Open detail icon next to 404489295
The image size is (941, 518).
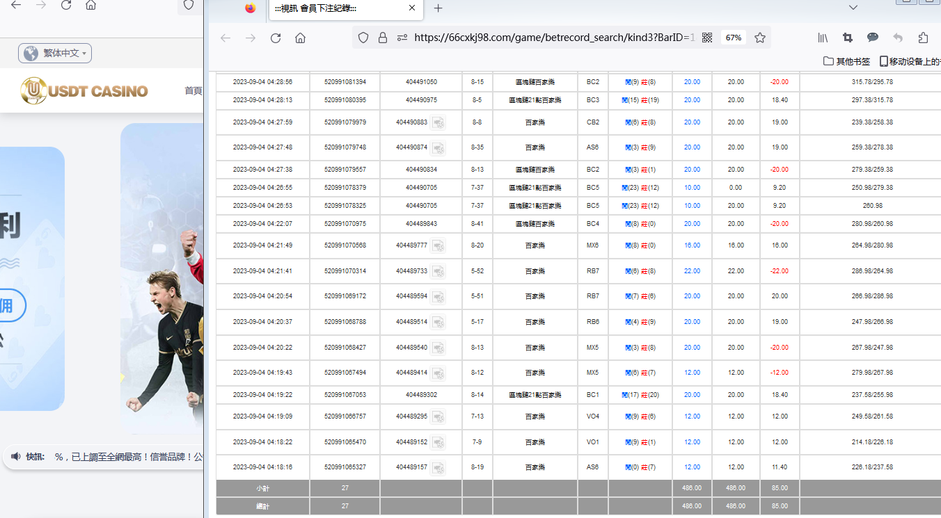(438, 416)
